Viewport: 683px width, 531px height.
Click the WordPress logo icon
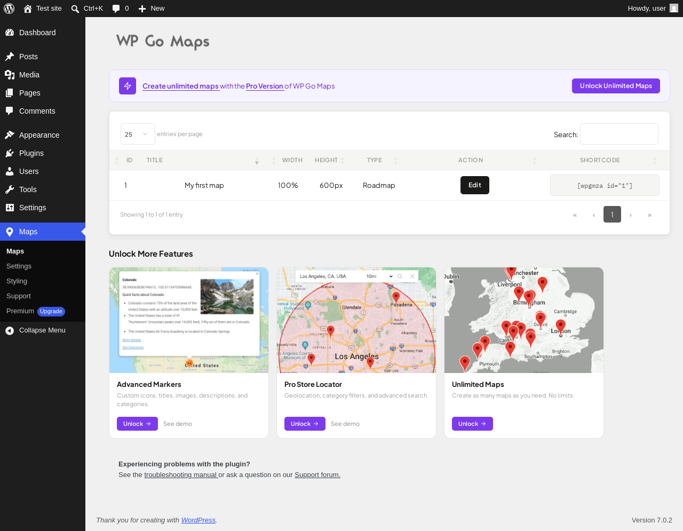tap(9, 9)
